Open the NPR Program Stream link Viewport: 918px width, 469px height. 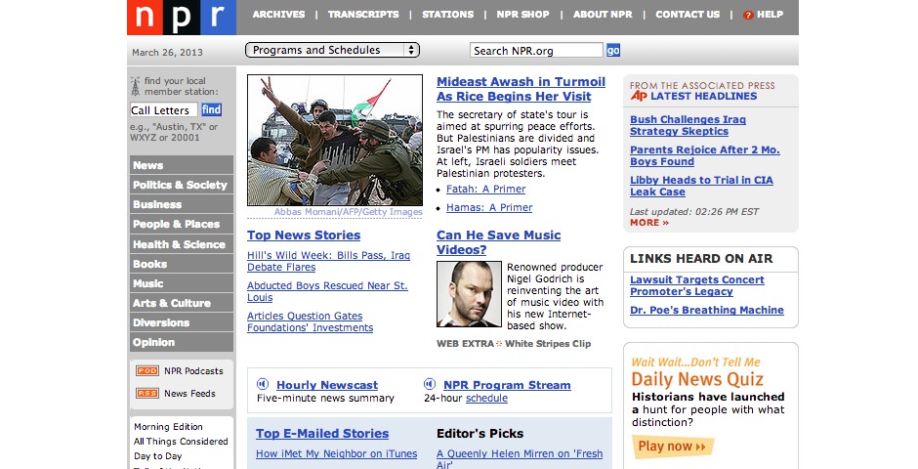pos(507,385)
